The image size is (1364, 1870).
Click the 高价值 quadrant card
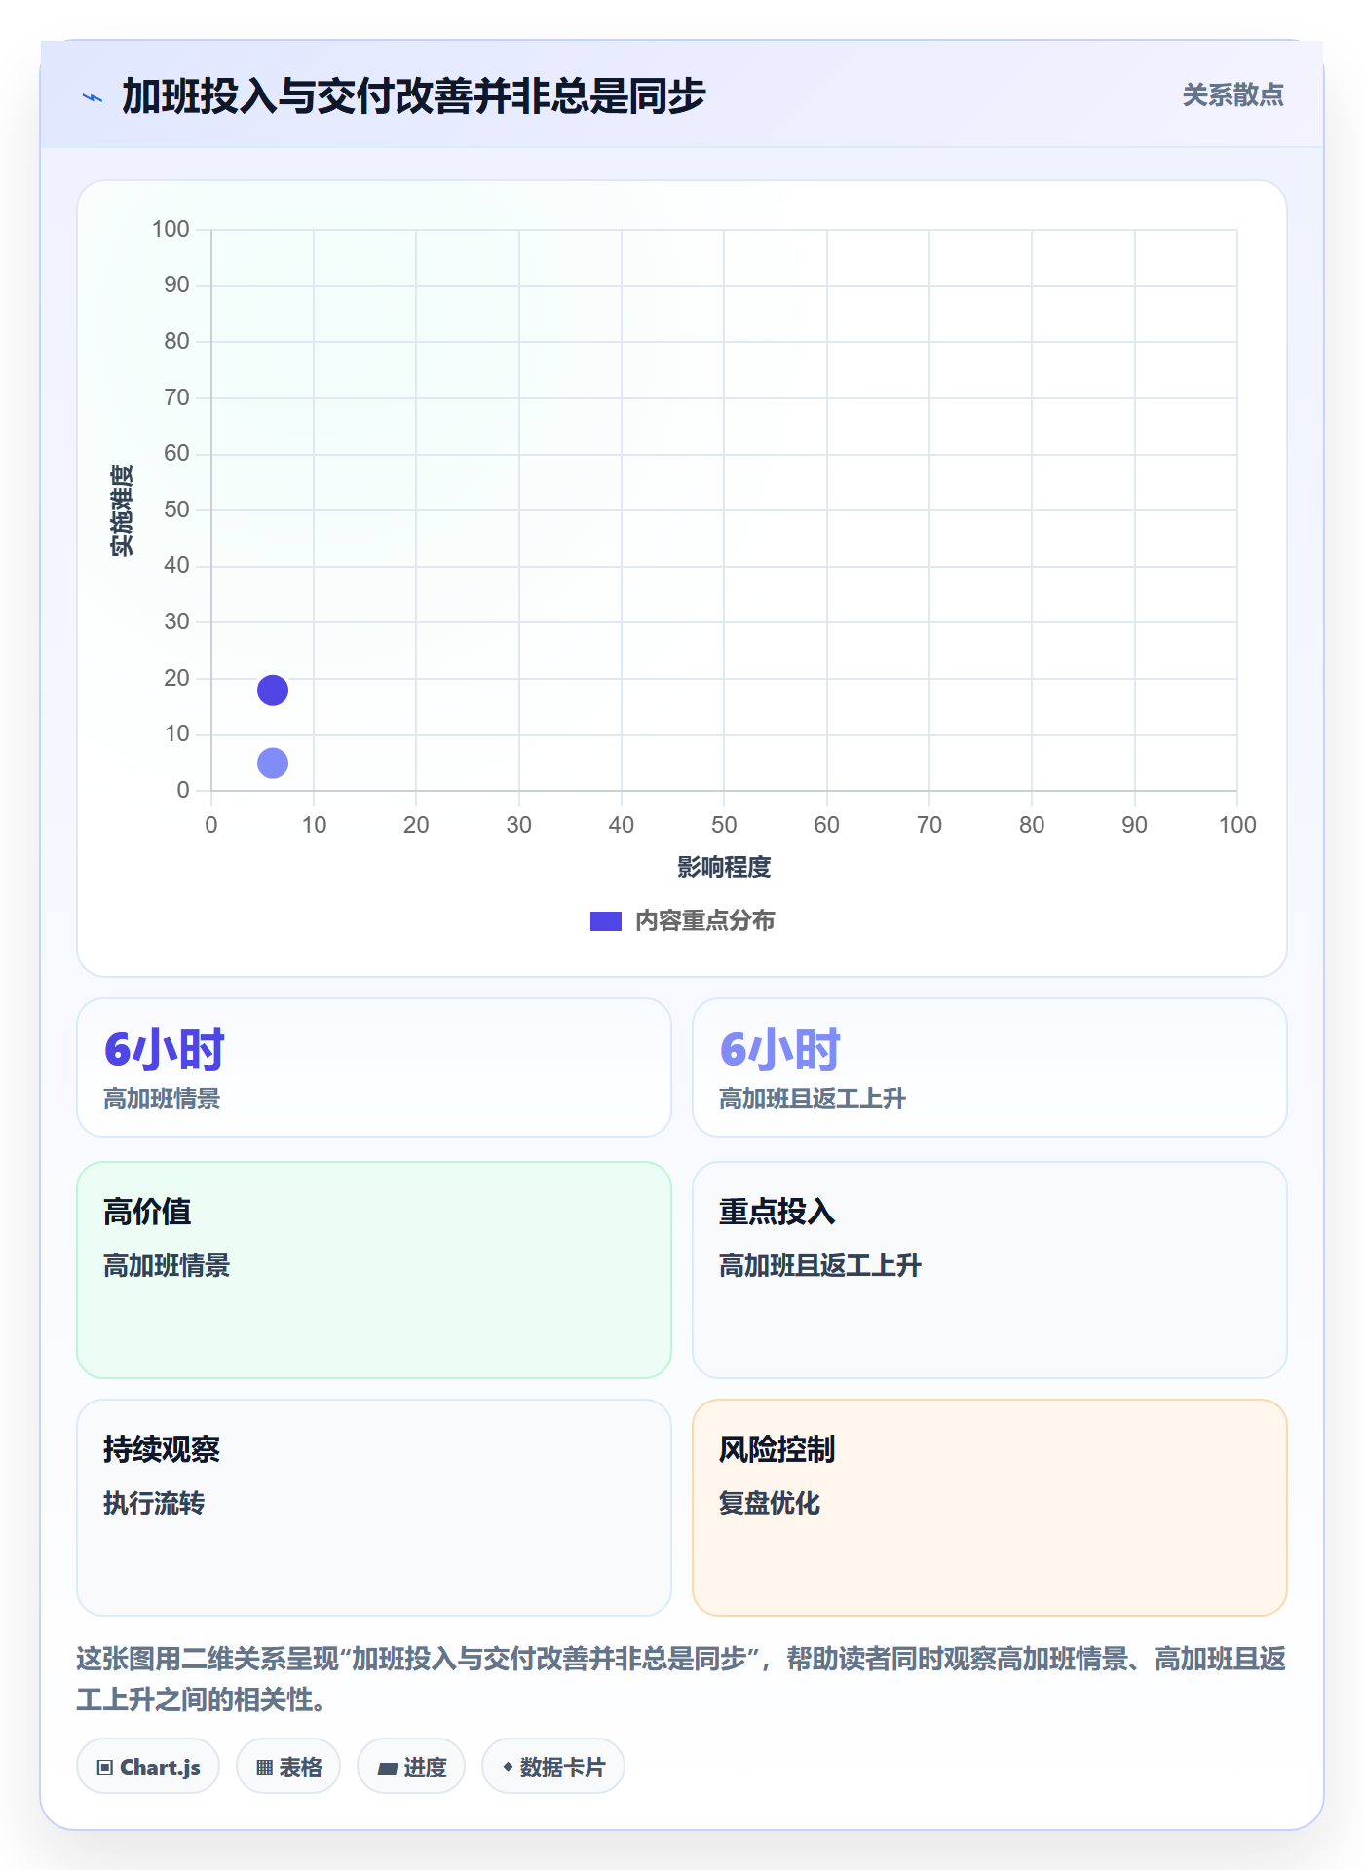pyautogui.click(x=374, y=1270)
